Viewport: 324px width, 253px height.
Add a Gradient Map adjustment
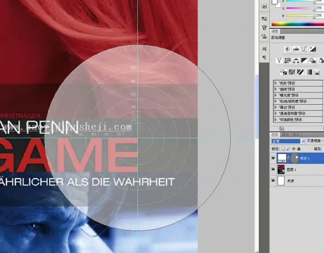(309, 72)
